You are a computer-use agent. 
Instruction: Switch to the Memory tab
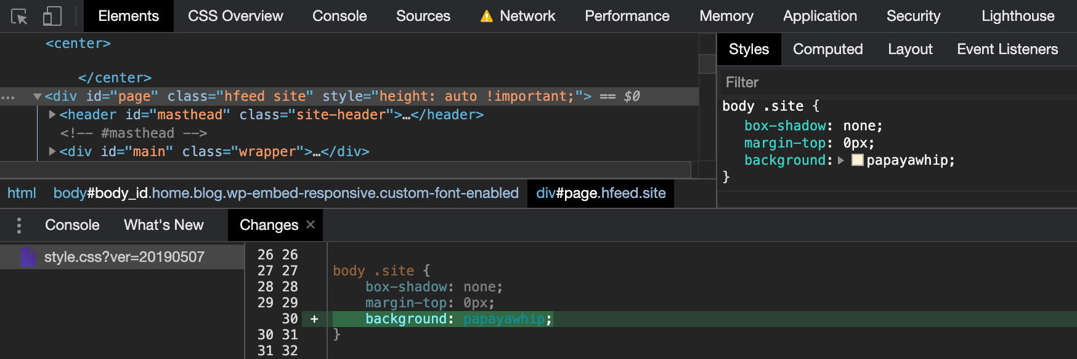coord(726,16)
